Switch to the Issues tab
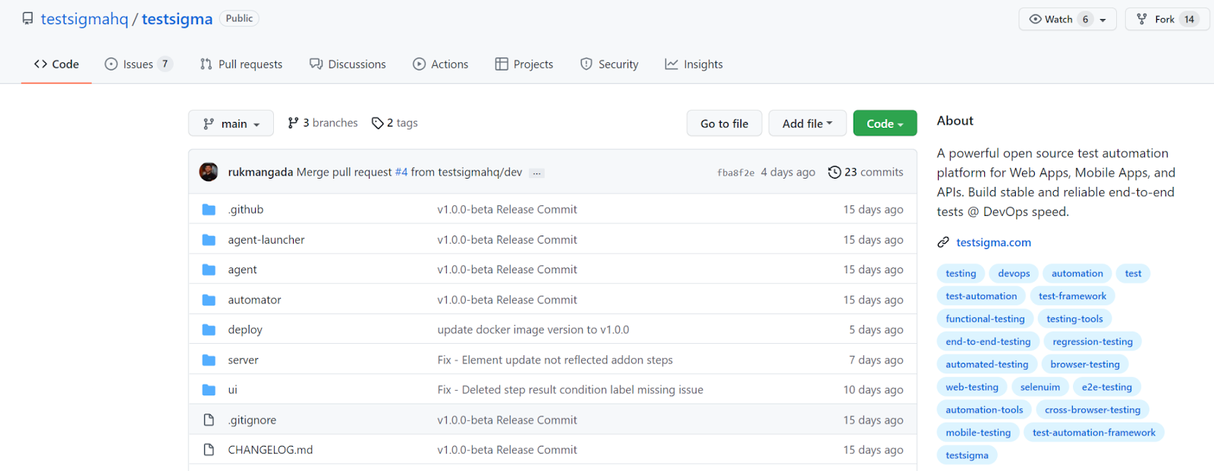Screen dimensions: 1214x471 pyautogui.click(x=138, y=64)
